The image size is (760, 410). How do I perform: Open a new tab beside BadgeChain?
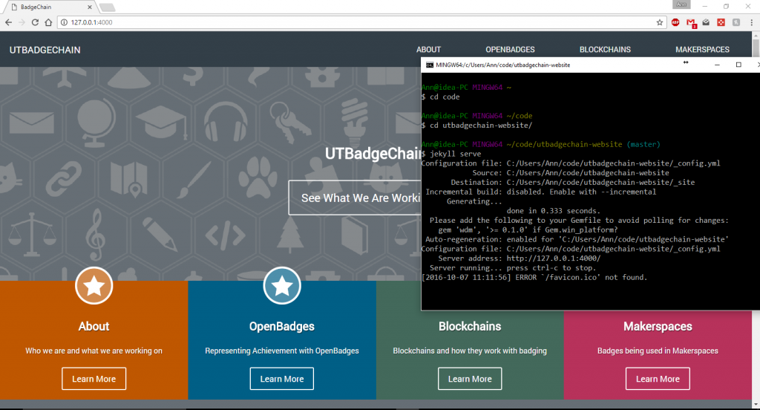click(x=107, y=7)
